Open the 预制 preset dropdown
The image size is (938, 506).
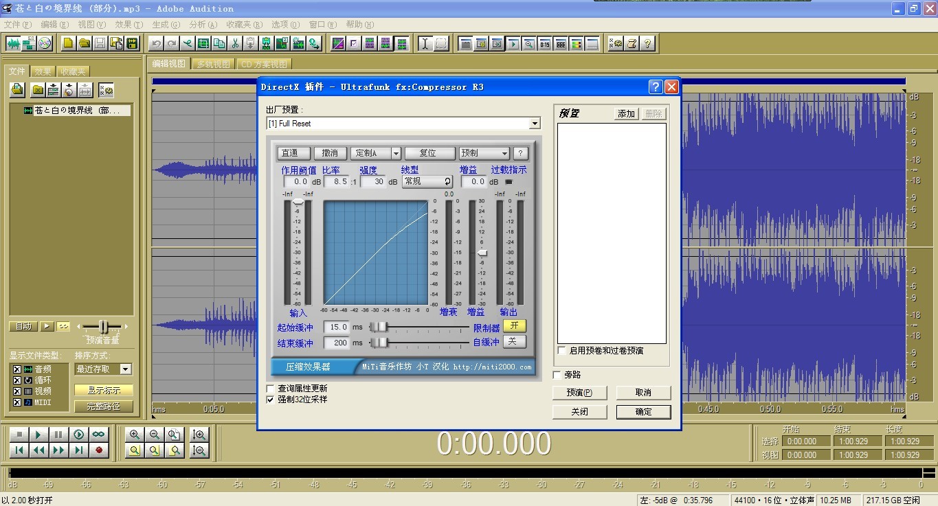click(484, 153)
